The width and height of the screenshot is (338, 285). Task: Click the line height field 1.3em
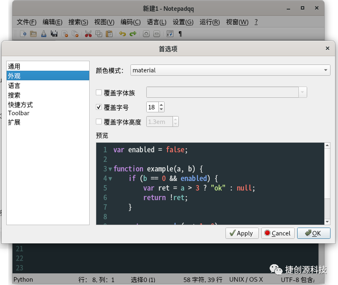(160, 121)
